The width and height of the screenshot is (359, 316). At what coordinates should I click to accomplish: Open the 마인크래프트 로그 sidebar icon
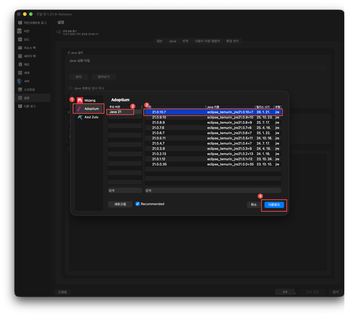pyautogui.click(x=20, y=23)
